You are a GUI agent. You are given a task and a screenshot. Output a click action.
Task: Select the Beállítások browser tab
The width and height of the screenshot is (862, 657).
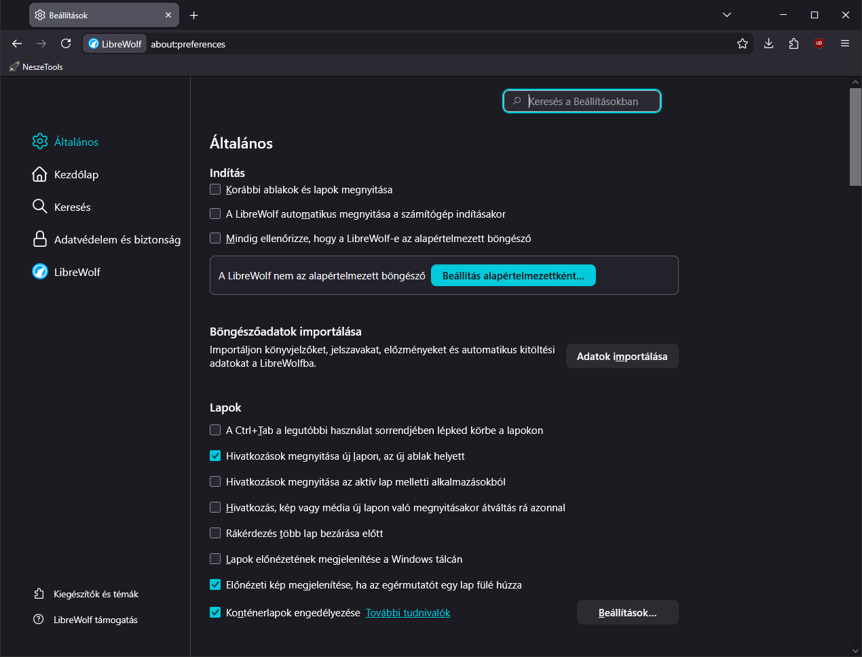(x=104, y=15)
